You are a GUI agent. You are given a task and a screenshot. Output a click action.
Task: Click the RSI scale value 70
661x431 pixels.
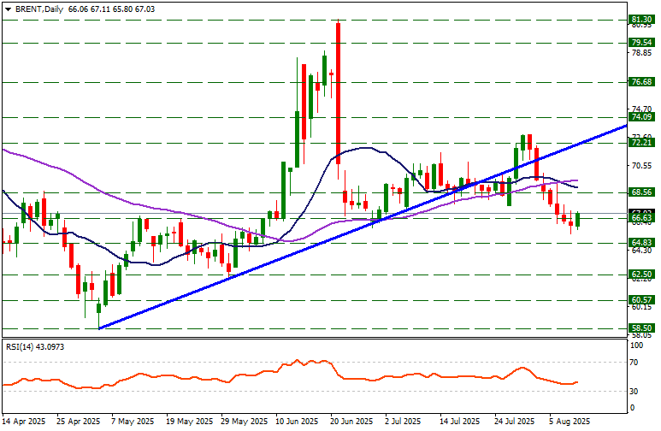(634, 363)
